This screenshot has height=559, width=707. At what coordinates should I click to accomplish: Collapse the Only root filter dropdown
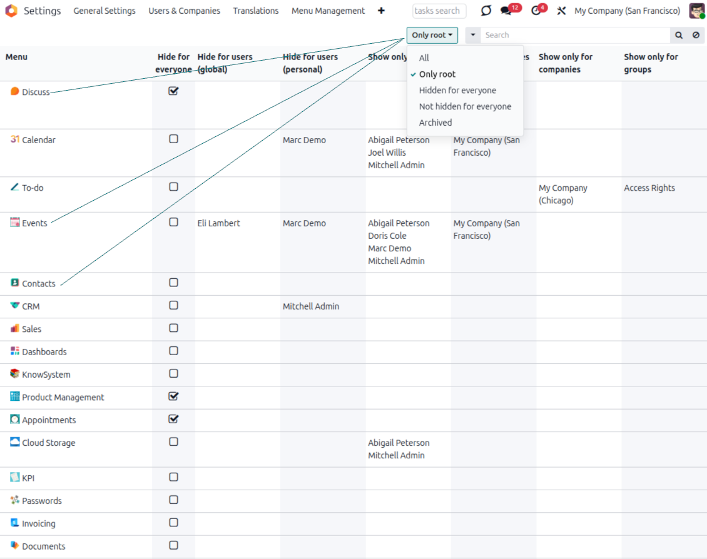432,36
